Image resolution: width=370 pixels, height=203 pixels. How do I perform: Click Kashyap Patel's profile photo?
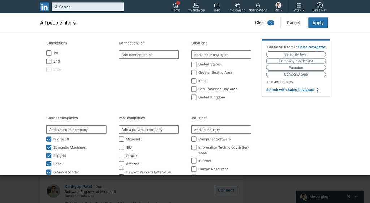tap(53, 191)
